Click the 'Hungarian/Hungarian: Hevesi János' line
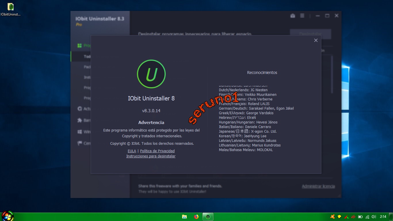 (x=248, y=122)
